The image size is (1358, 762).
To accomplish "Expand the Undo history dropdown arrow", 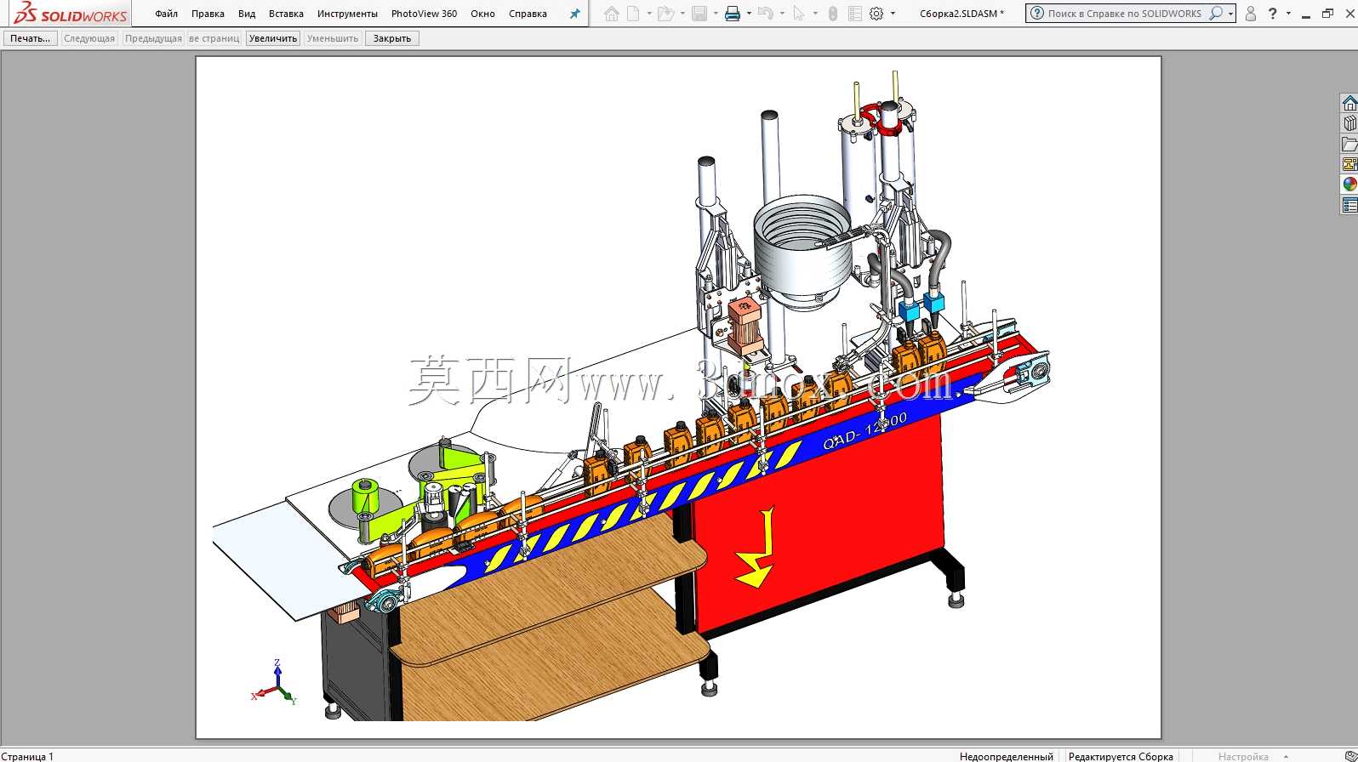I will 782,14.
